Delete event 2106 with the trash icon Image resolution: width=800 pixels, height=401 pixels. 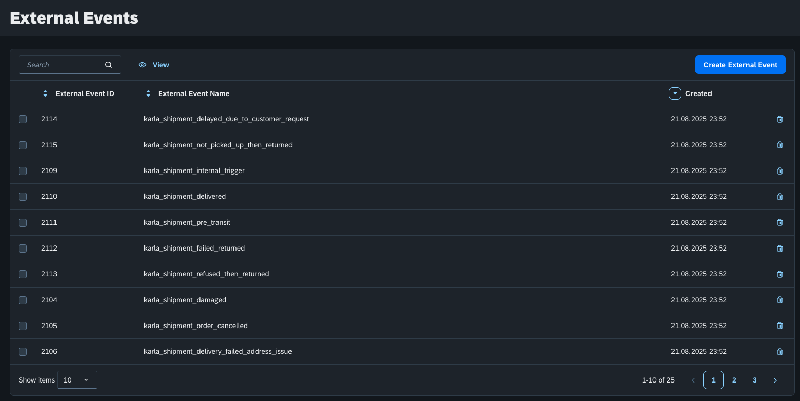click(779, 352)
